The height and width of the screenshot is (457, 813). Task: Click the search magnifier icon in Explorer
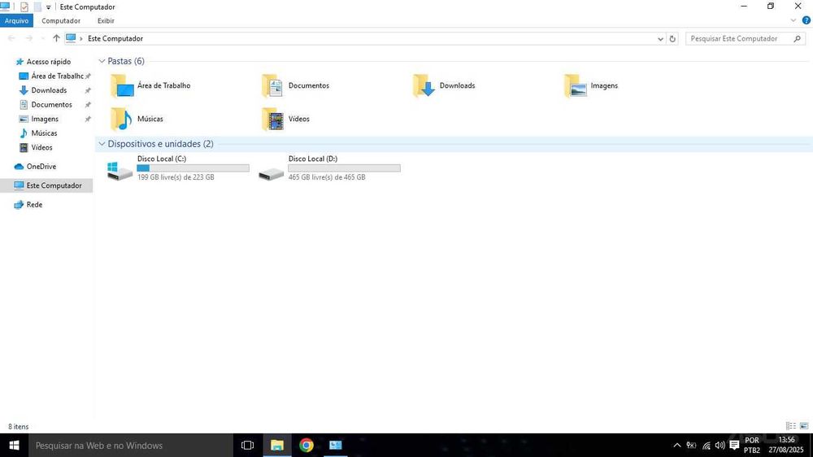797,39
